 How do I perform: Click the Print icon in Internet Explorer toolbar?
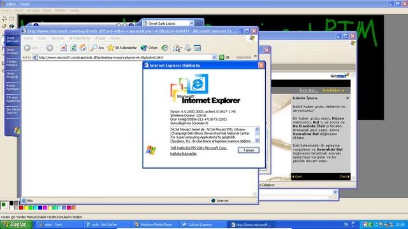(x=188, y=48)
